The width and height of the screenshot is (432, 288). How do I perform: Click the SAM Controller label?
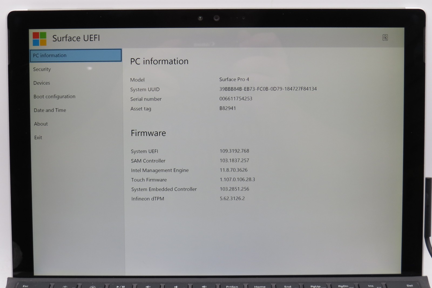148,161
